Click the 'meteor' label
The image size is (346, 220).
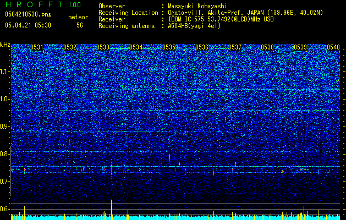click(x=78, y=17)
